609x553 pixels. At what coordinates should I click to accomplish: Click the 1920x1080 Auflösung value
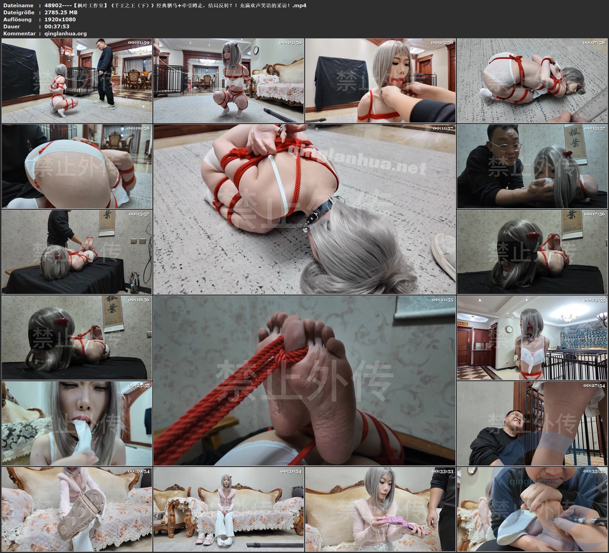pyautogui.click(x=60, y=19)
